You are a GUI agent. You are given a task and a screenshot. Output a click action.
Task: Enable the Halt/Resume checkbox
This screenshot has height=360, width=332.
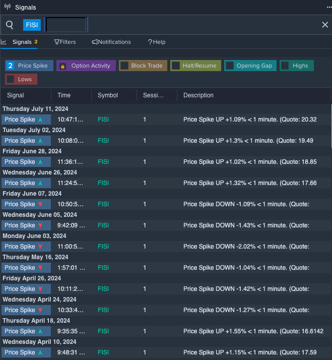(176, 66)
